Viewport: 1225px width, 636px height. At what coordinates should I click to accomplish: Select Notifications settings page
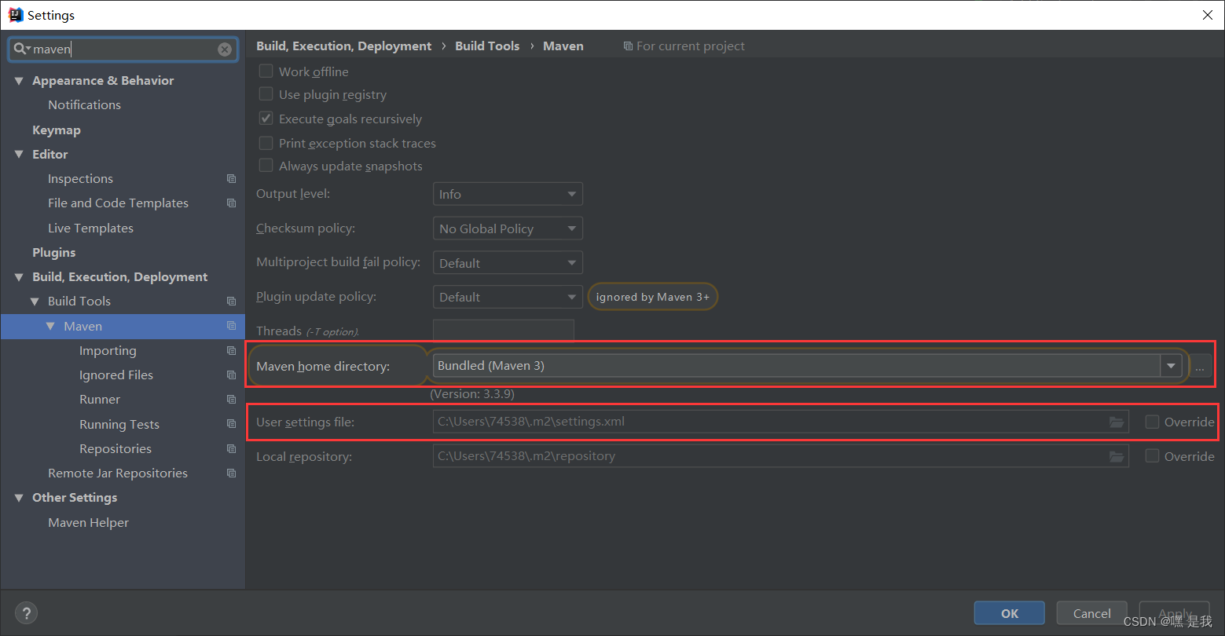84,104
